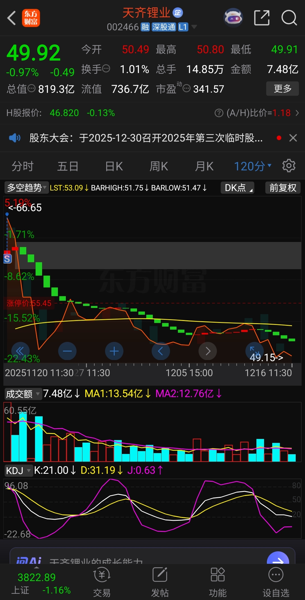This screenshot has width=305, height=600.
Task: Open KDJ indicator dropdown
Action: (19, 470)
